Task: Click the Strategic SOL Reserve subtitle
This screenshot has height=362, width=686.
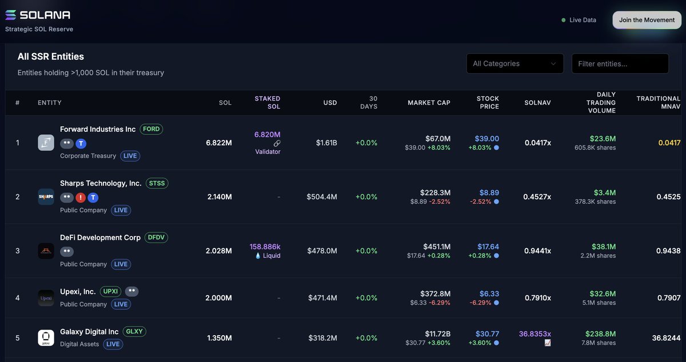Action: tap(39, 29)
